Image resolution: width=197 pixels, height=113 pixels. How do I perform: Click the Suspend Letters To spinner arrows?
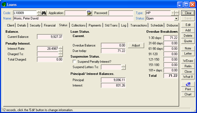point(123,67)
